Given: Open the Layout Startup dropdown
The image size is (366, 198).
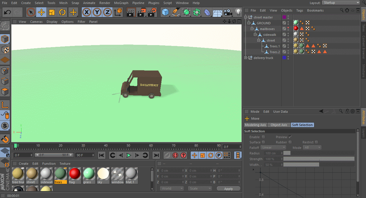Looking at the screenshot, I should (341, 3).
